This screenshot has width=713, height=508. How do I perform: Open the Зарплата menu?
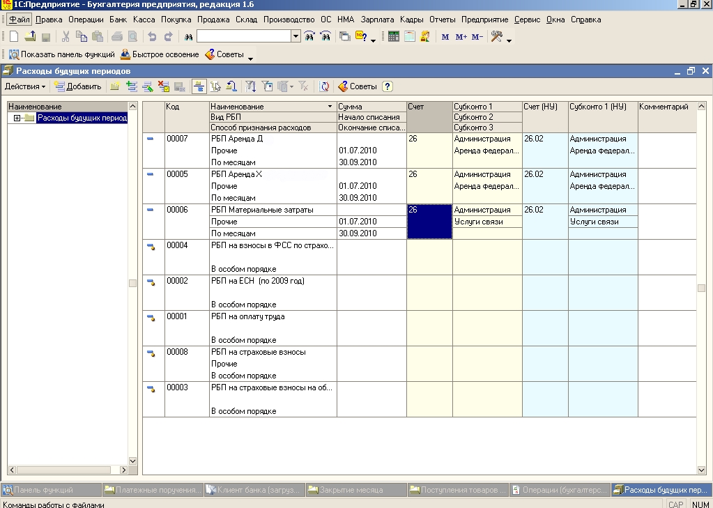[x=377, y=20]
